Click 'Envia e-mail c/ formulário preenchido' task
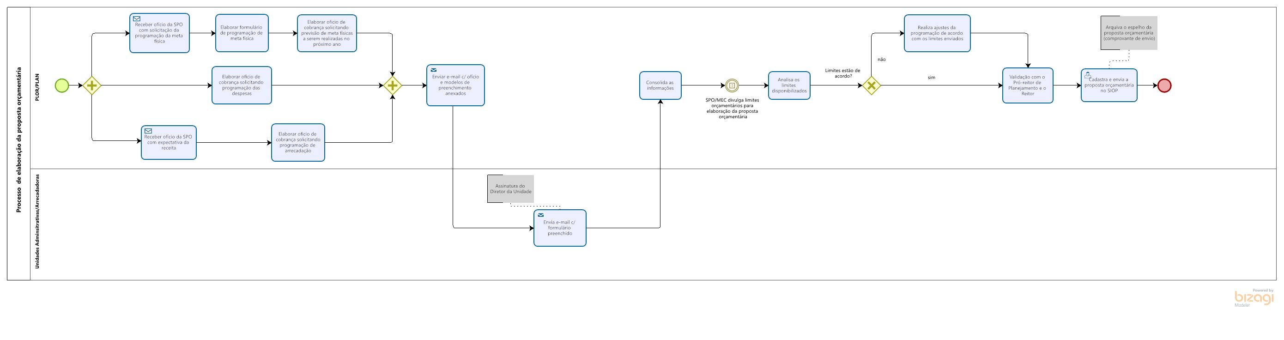The height and width of the screenshot is (340, 1284). coord(560,228)
